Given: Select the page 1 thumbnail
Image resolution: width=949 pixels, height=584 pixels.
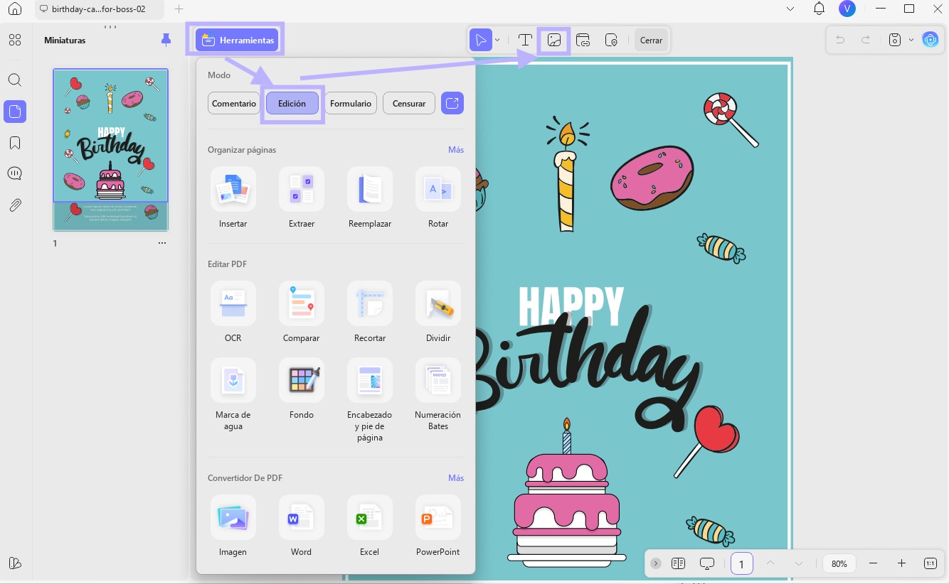Looking at the screenshot, I should click(111, 150).
